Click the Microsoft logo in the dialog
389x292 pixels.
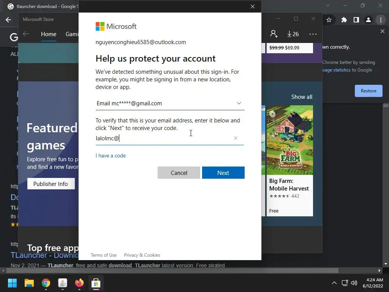[116, 26]
